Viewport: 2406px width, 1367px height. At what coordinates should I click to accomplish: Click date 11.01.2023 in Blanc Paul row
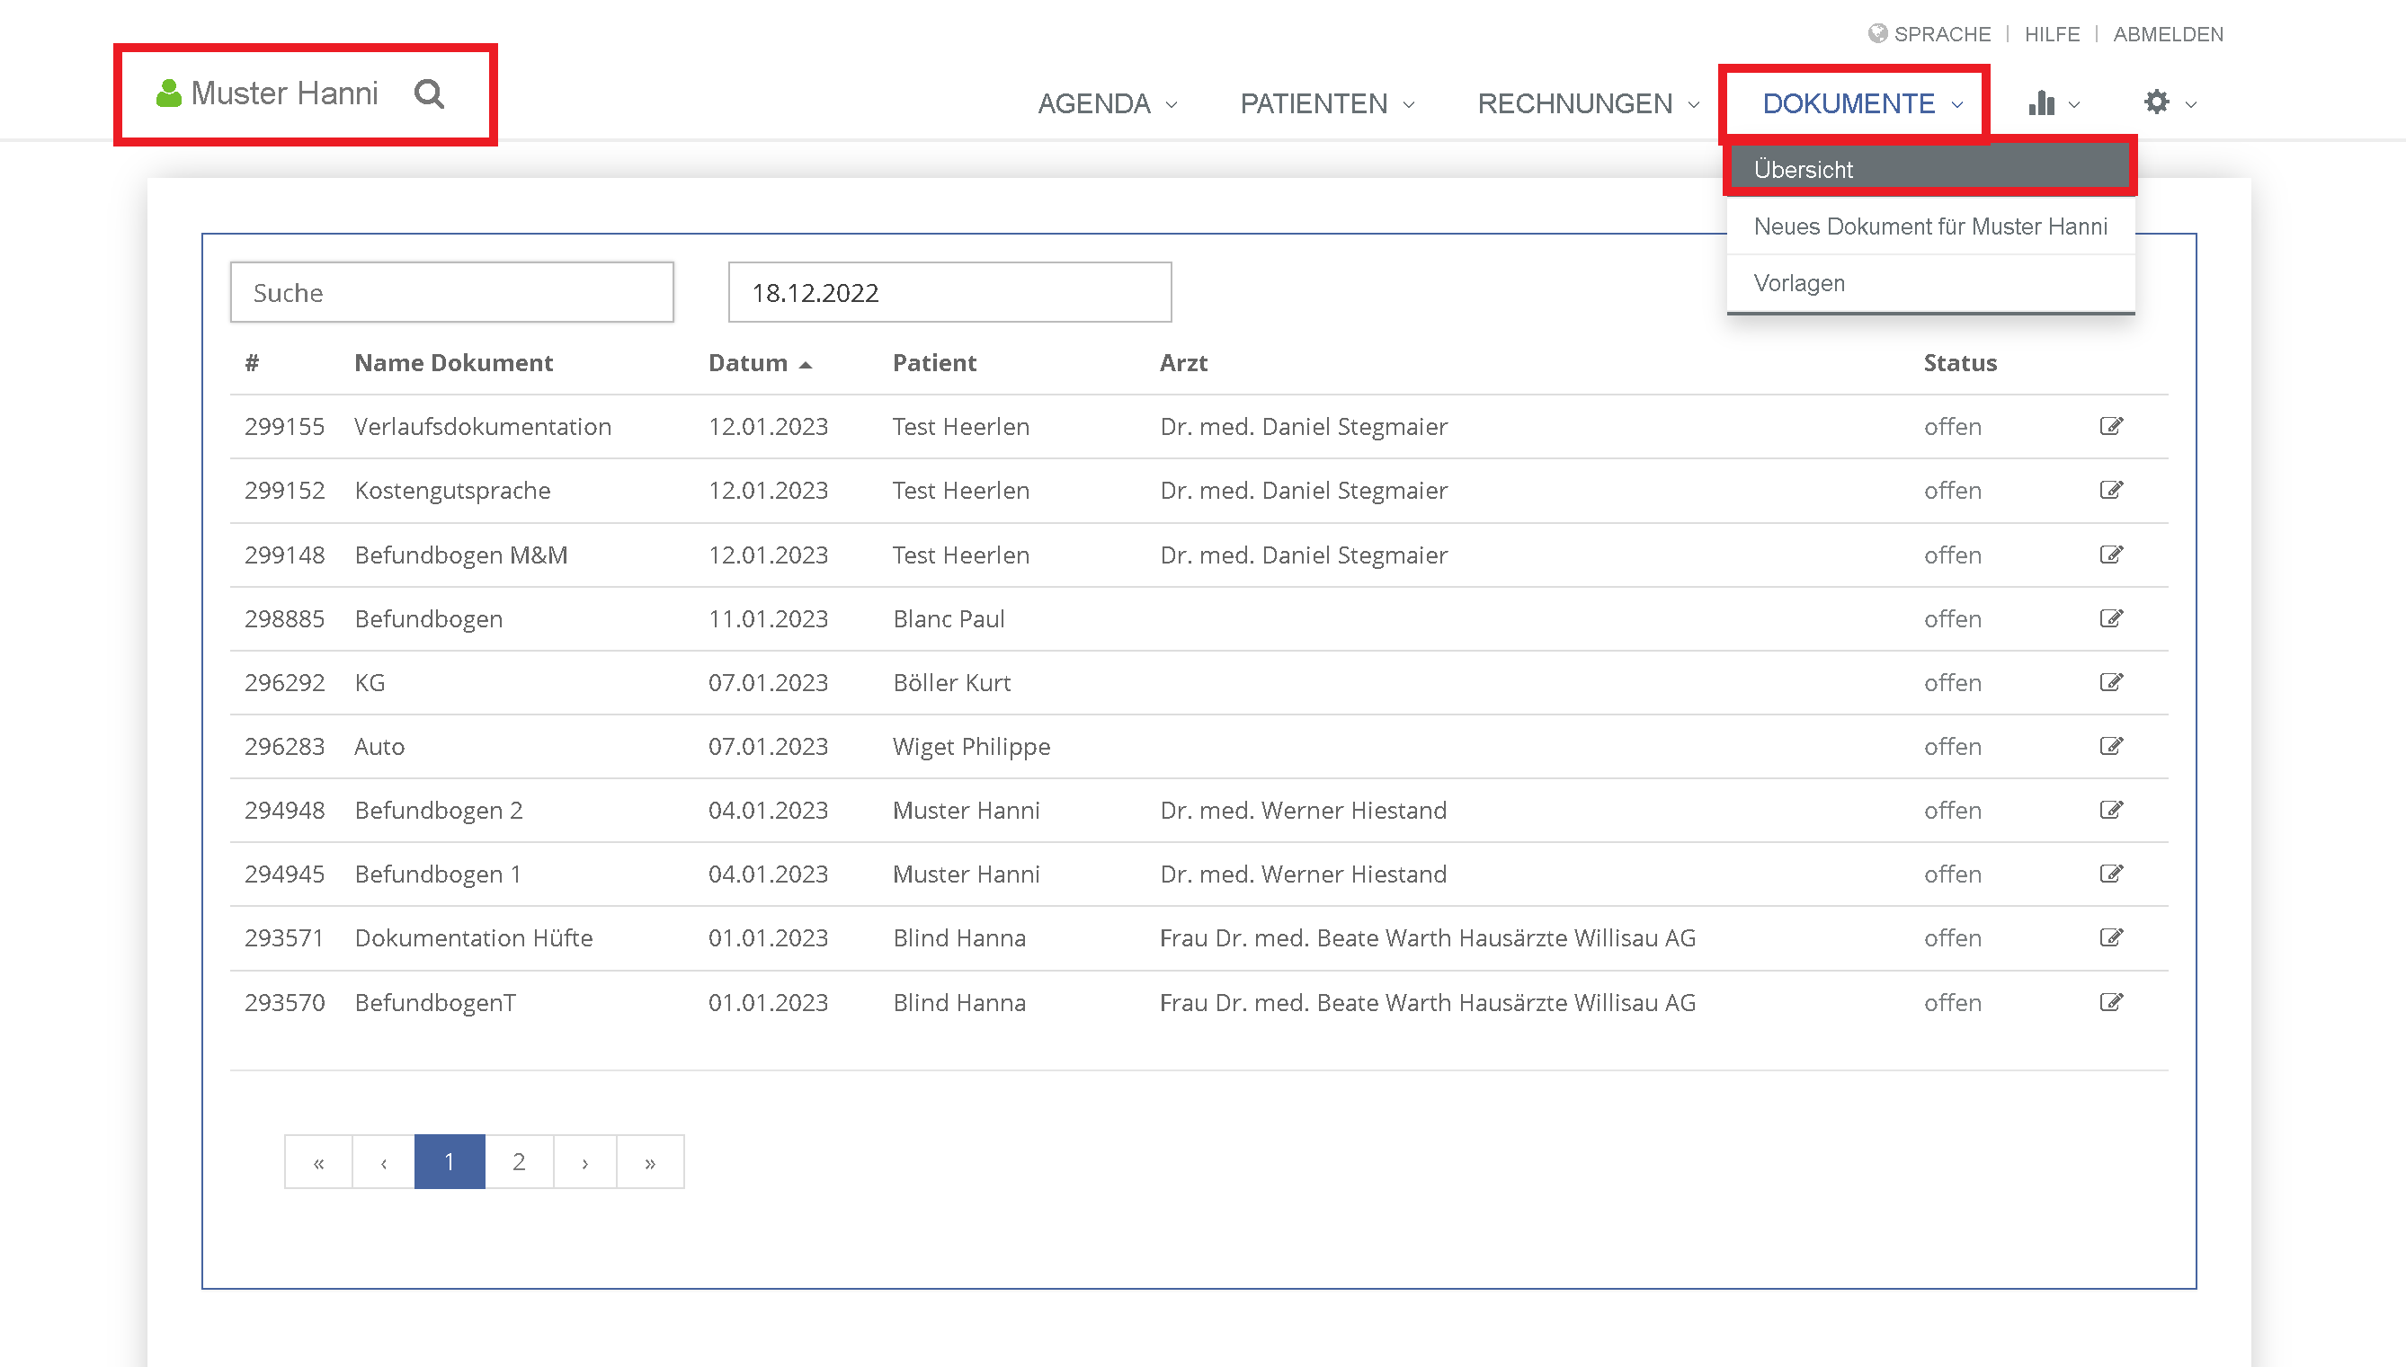click(768, 618)
